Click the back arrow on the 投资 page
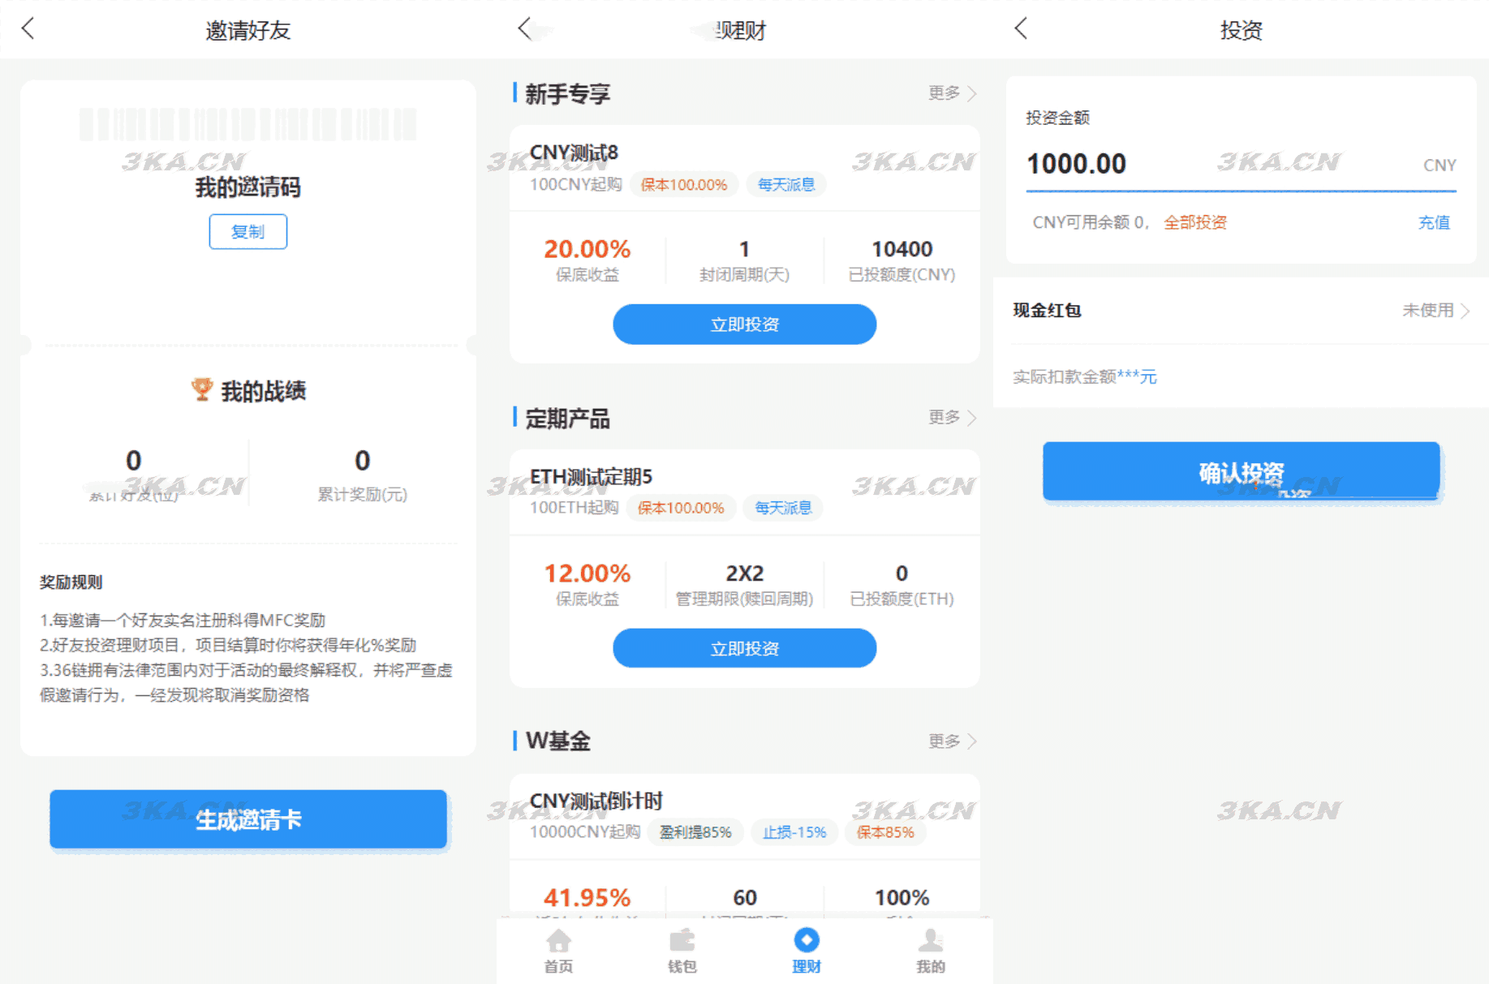The height and width of the screenshot is (984, 1489). click(1020, 28)
